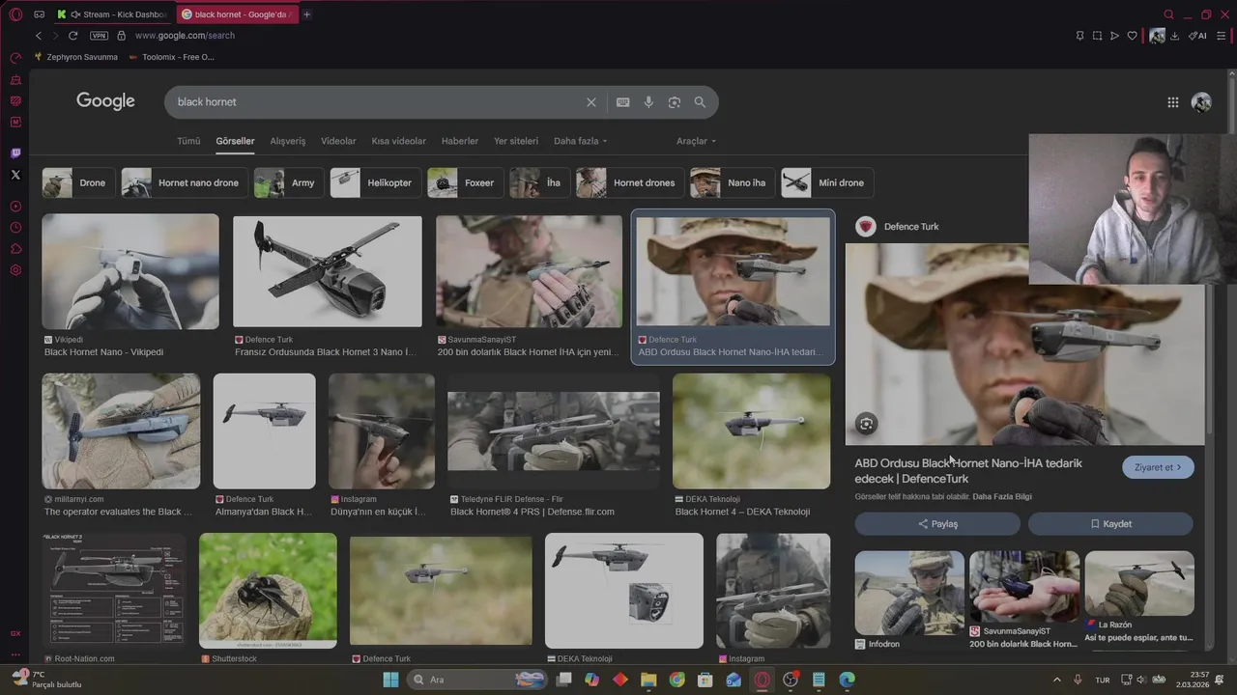1237x695 pixels.
Task: Show hidden tray icons chevron
Action: [1056, 680]
